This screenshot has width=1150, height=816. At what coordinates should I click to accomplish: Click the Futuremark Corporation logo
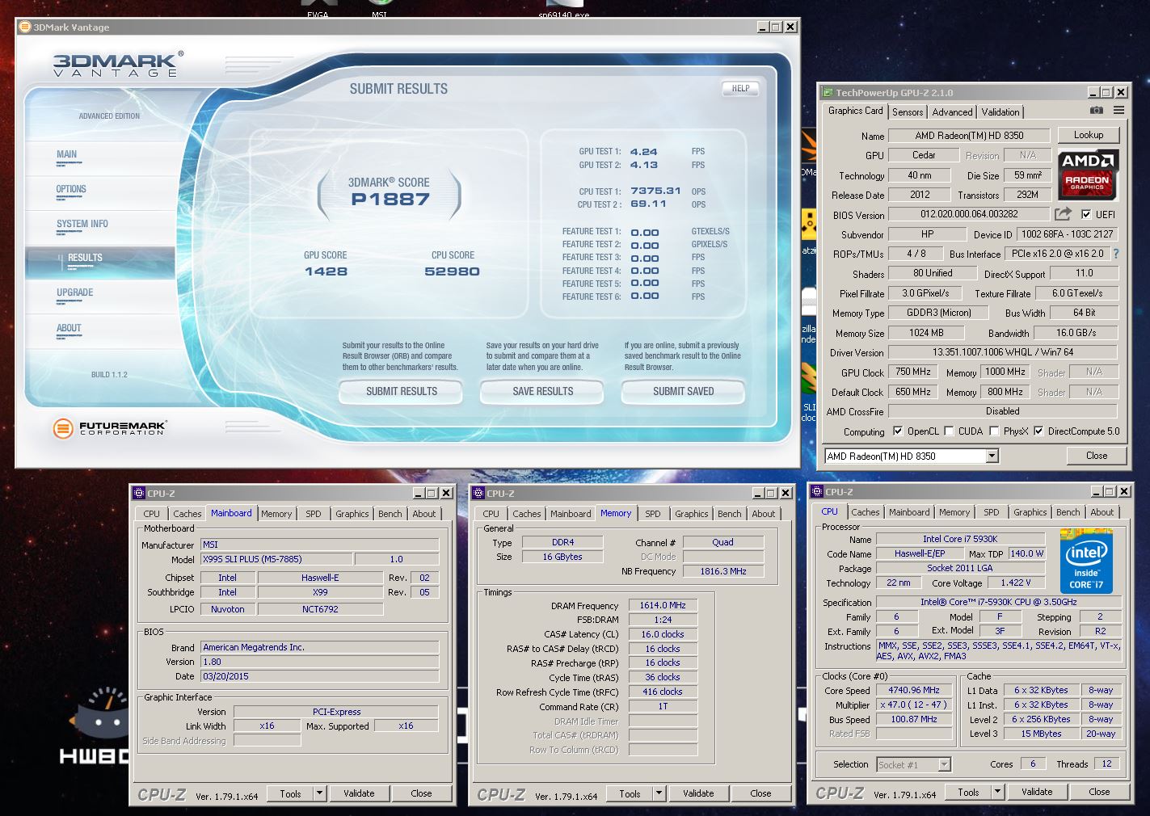click(110, 428)
